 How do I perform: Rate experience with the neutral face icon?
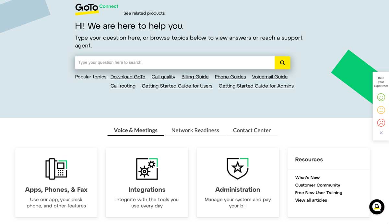pyautogui.click(x=381, y=110)
